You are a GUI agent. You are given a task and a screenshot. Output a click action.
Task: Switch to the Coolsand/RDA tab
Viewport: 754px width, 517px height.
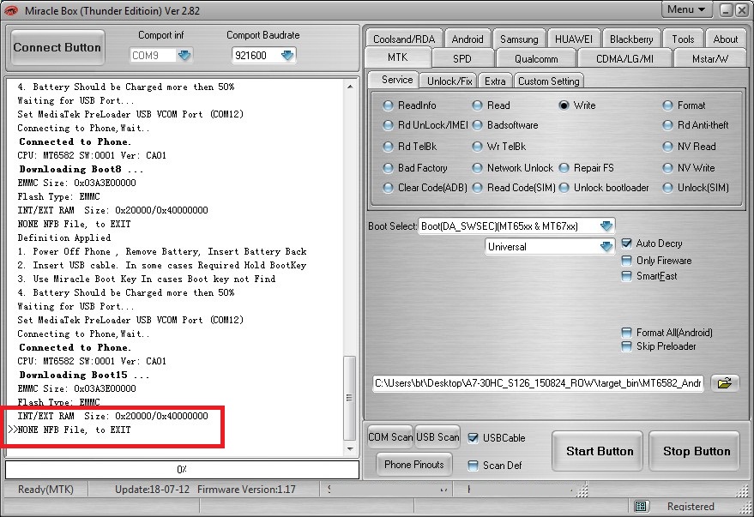(404, 39)
